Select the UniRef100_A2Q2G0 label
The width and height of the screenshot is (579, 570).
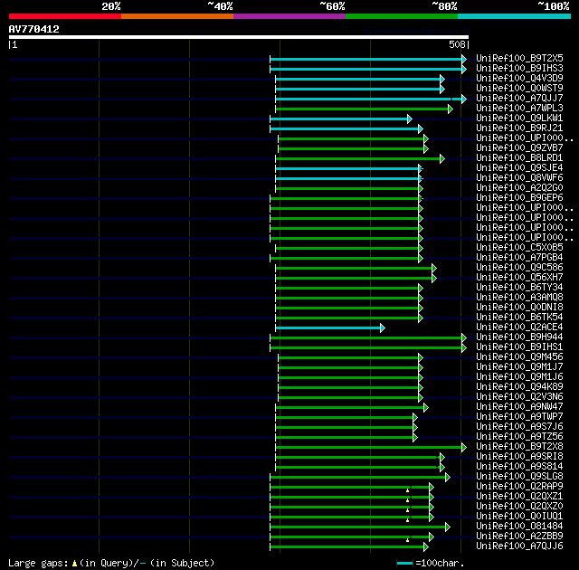pyautogui.click(x=519, y=188)
